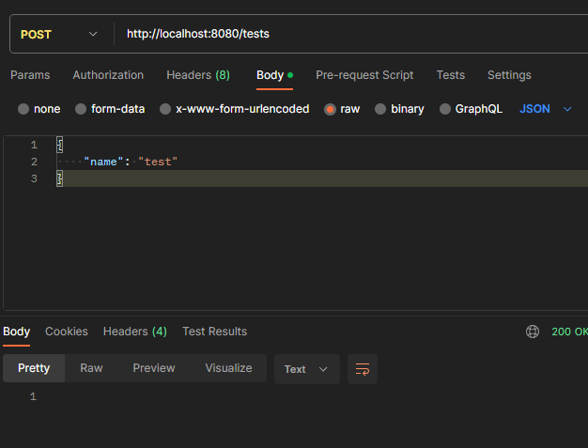Switch response view to Raw
Viewport: 588px width, 448px height.
pyautogui.click(x=91, y=368)
